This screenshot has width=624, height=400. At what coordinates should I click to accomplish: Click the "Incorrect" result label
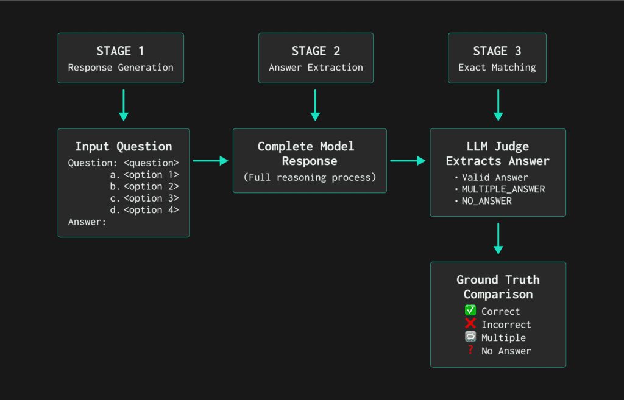[x=506, y=325]
